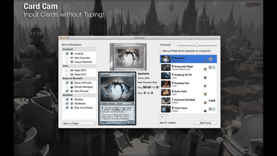Viewport: 277px width, 156px height.
Task: Enable the Mirrodin Besieged checkbox
Action: [67, 87]
